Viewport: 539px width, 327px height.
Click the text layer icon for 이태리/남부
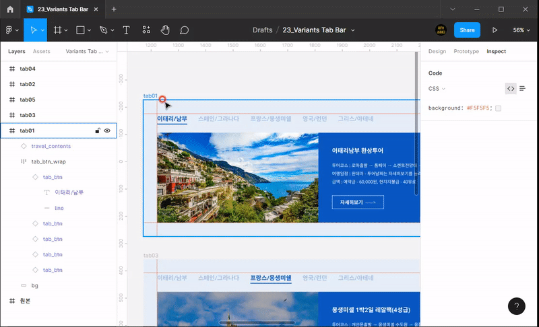pos(46,192)
